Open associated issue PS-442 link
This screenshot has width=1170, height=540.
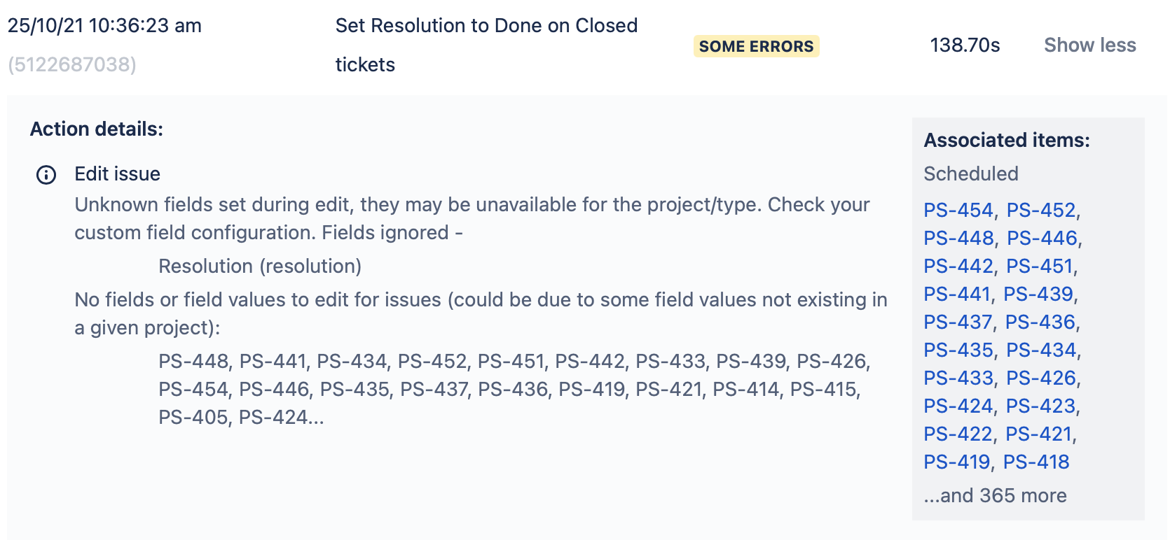coord(958,266)
